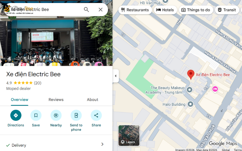Filter map by Restaurants

135,10
